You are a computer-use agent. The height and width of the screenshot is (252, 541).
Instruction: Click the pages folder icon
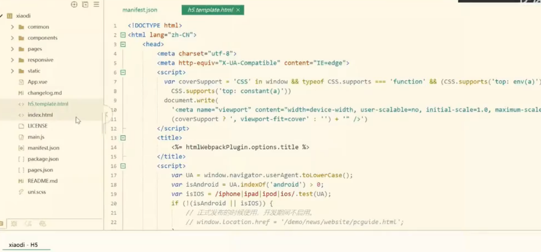pyautogui.click(x=21, y=49)
